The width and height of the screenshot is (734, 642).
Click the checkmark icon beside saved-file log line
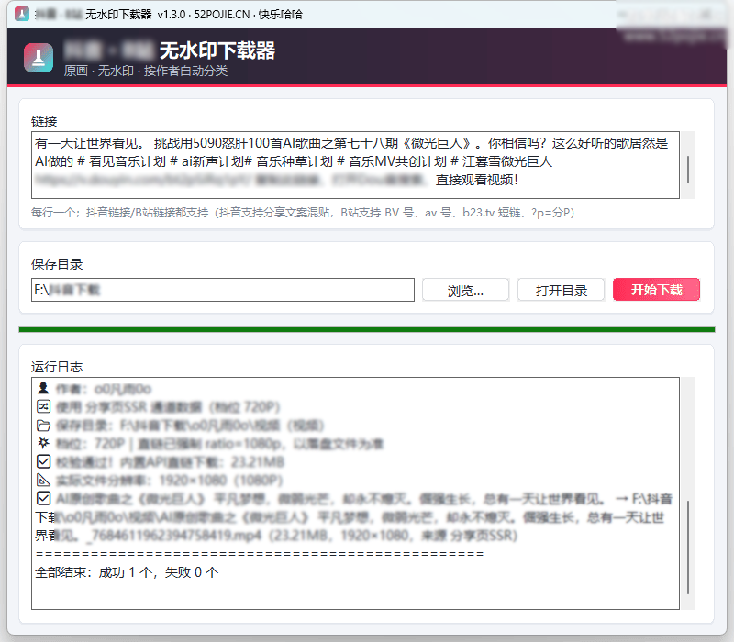tap(43, 498)
